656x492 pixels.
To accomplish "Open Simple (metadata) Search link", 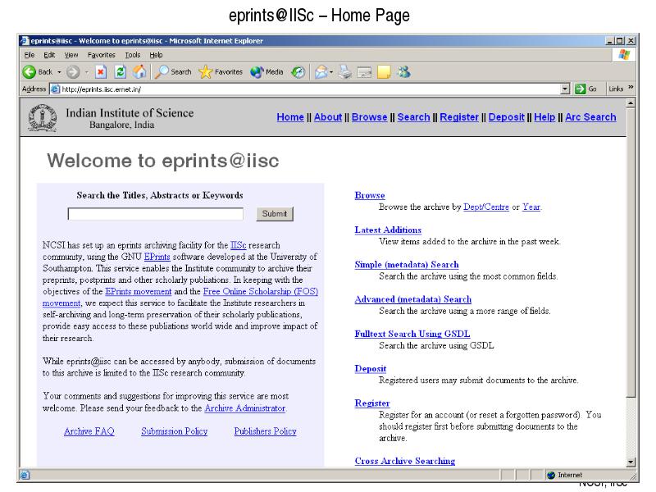I will (x=407, y=265).
